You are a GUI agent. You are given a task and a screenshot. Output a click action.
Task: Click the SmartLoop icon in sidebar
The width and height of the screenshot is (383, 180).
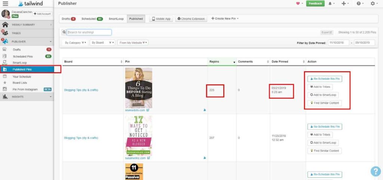pos(4,63)
